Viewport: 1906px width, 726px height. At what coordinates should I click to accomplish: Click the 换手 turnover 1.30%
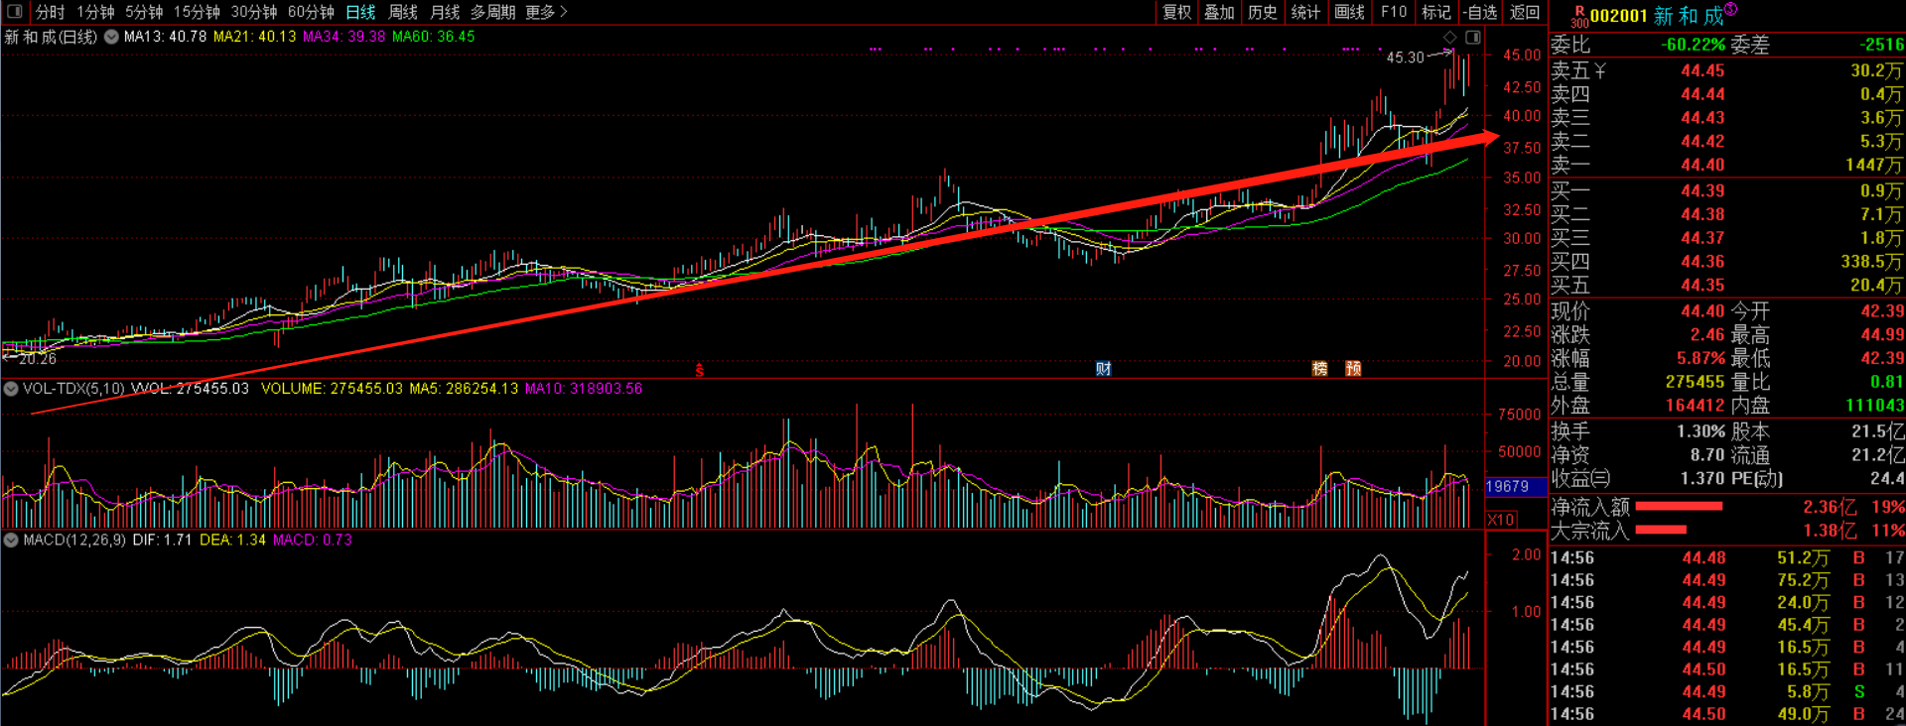1701,432
